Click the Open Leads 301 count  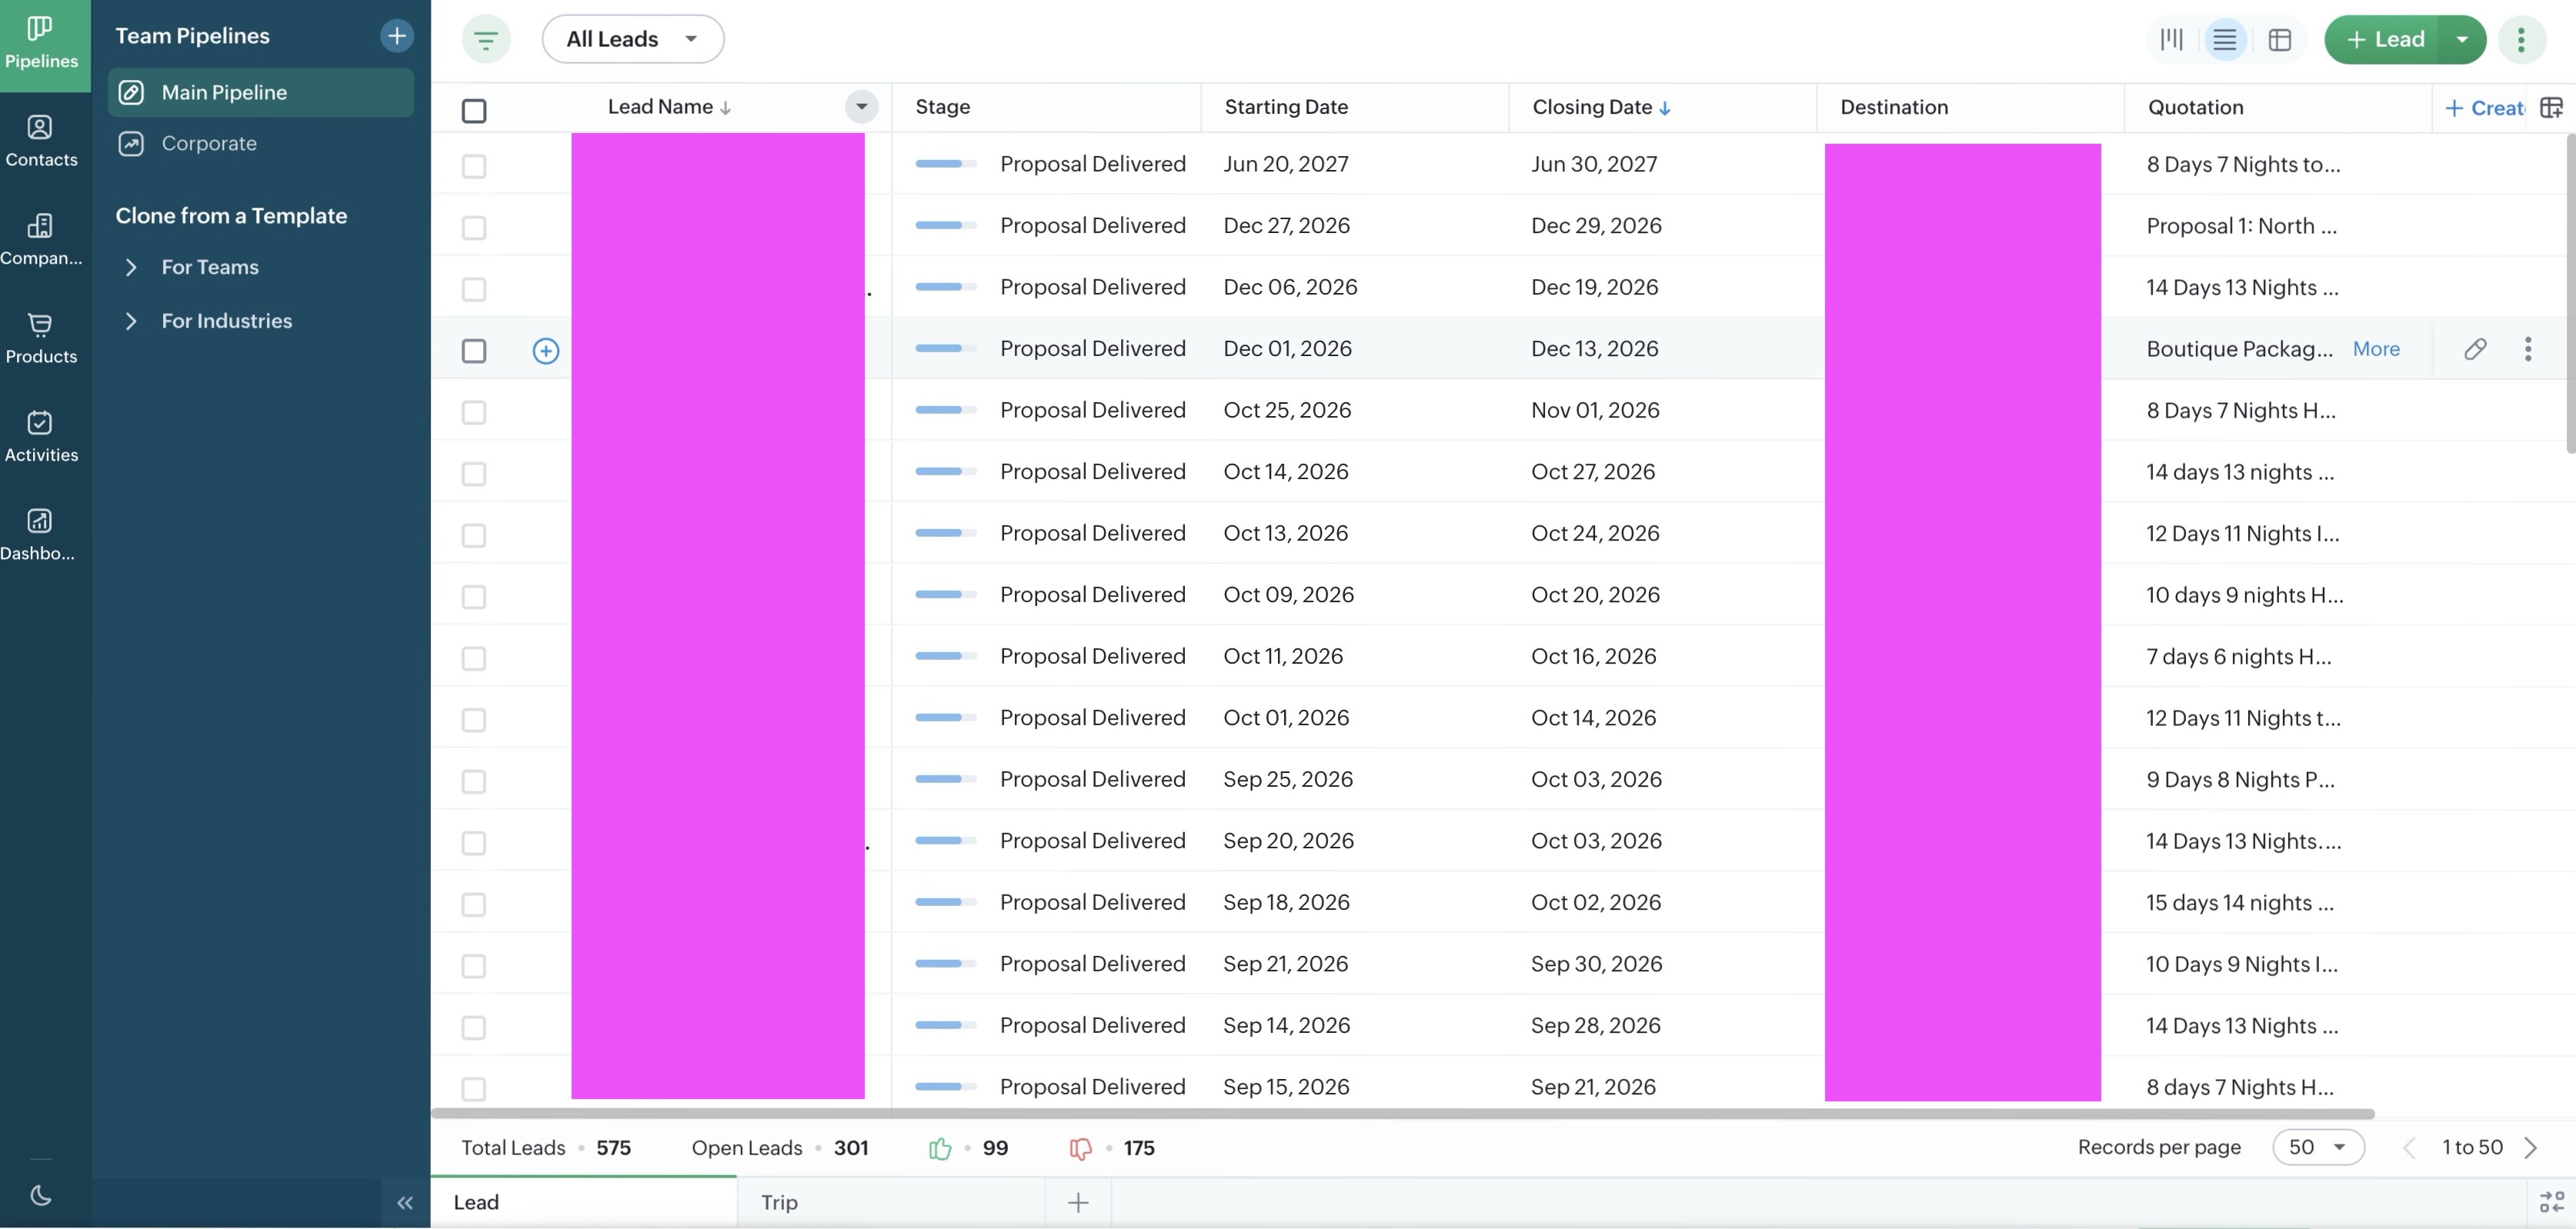(x=780, y=1148)
